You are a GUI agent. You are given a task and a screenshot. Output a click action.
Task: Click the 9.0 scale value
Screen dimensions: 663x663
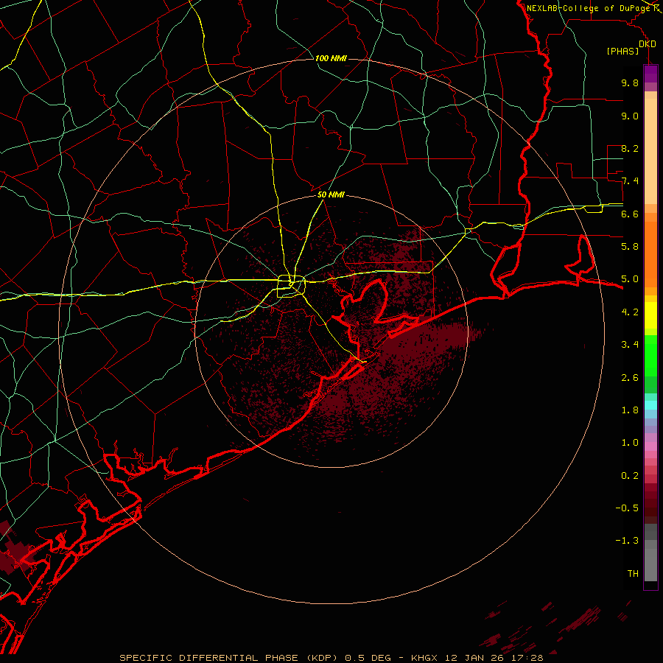[x=630, y=116]
